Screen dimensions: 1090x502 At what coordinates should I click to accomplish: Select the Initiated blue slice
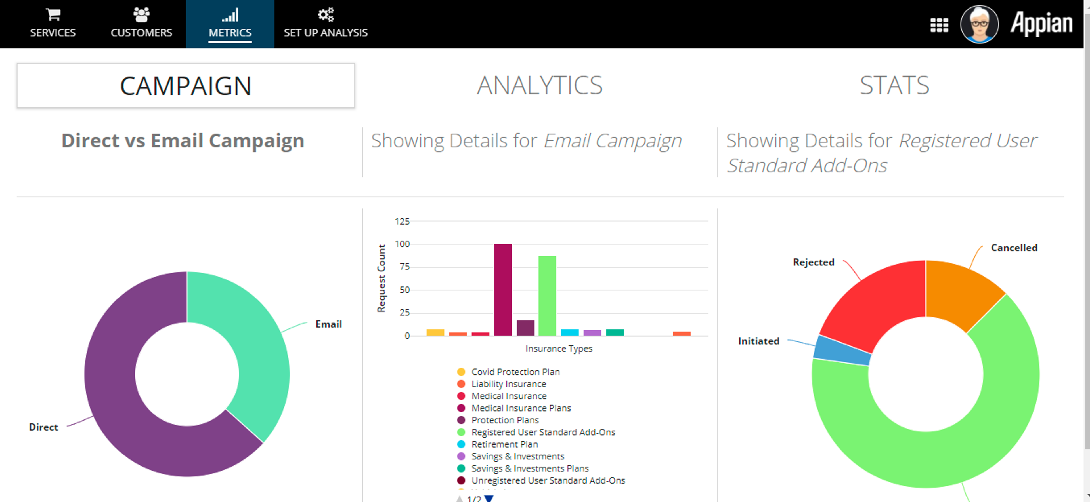(842, 351)
